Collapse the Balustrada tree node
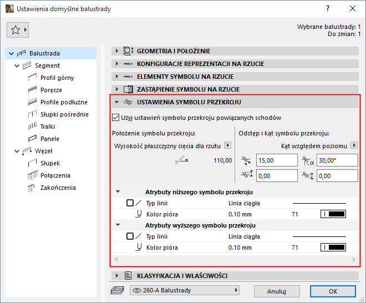366x303 pixels. 11,53
